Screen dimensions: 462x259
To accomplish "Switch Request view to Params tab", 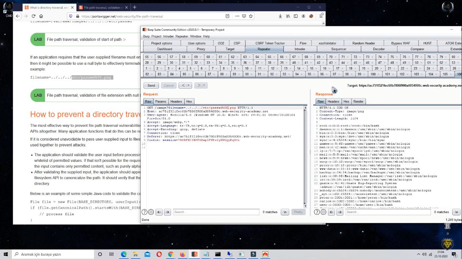I will [161, 102].
